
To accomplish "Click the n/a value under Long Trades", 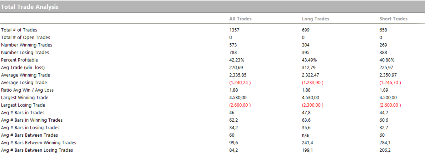I will point(305,135).
